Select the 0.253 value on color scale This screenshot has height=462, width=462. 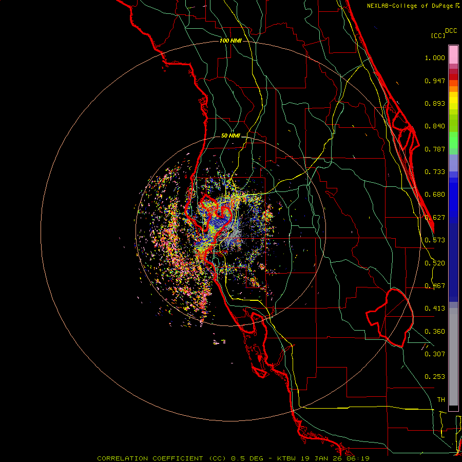(x=435, y=377)
